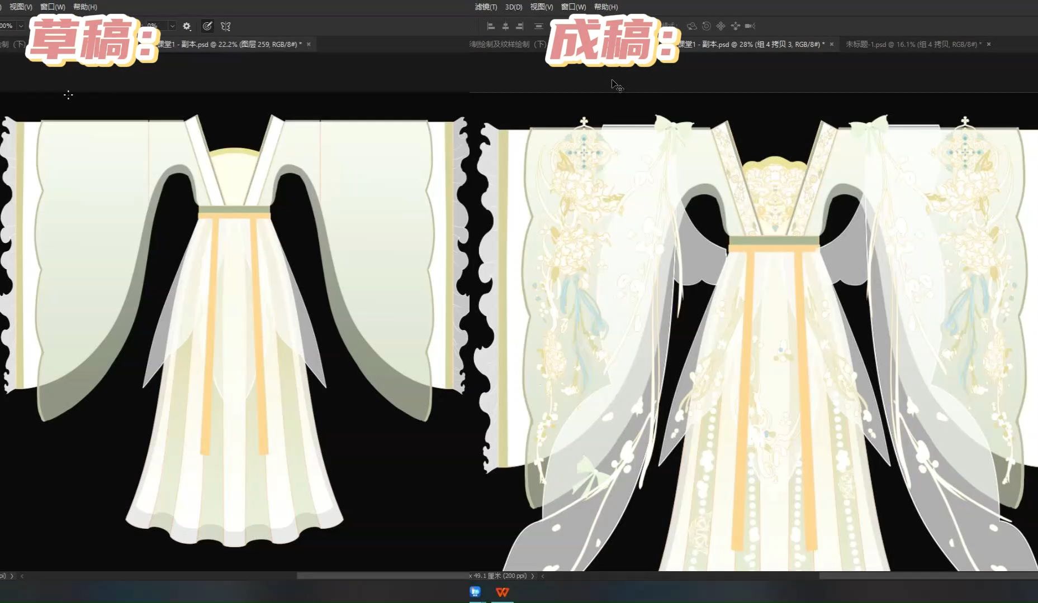Toggle always use pressure for size
1038x603 pixels.
point(207,26)
